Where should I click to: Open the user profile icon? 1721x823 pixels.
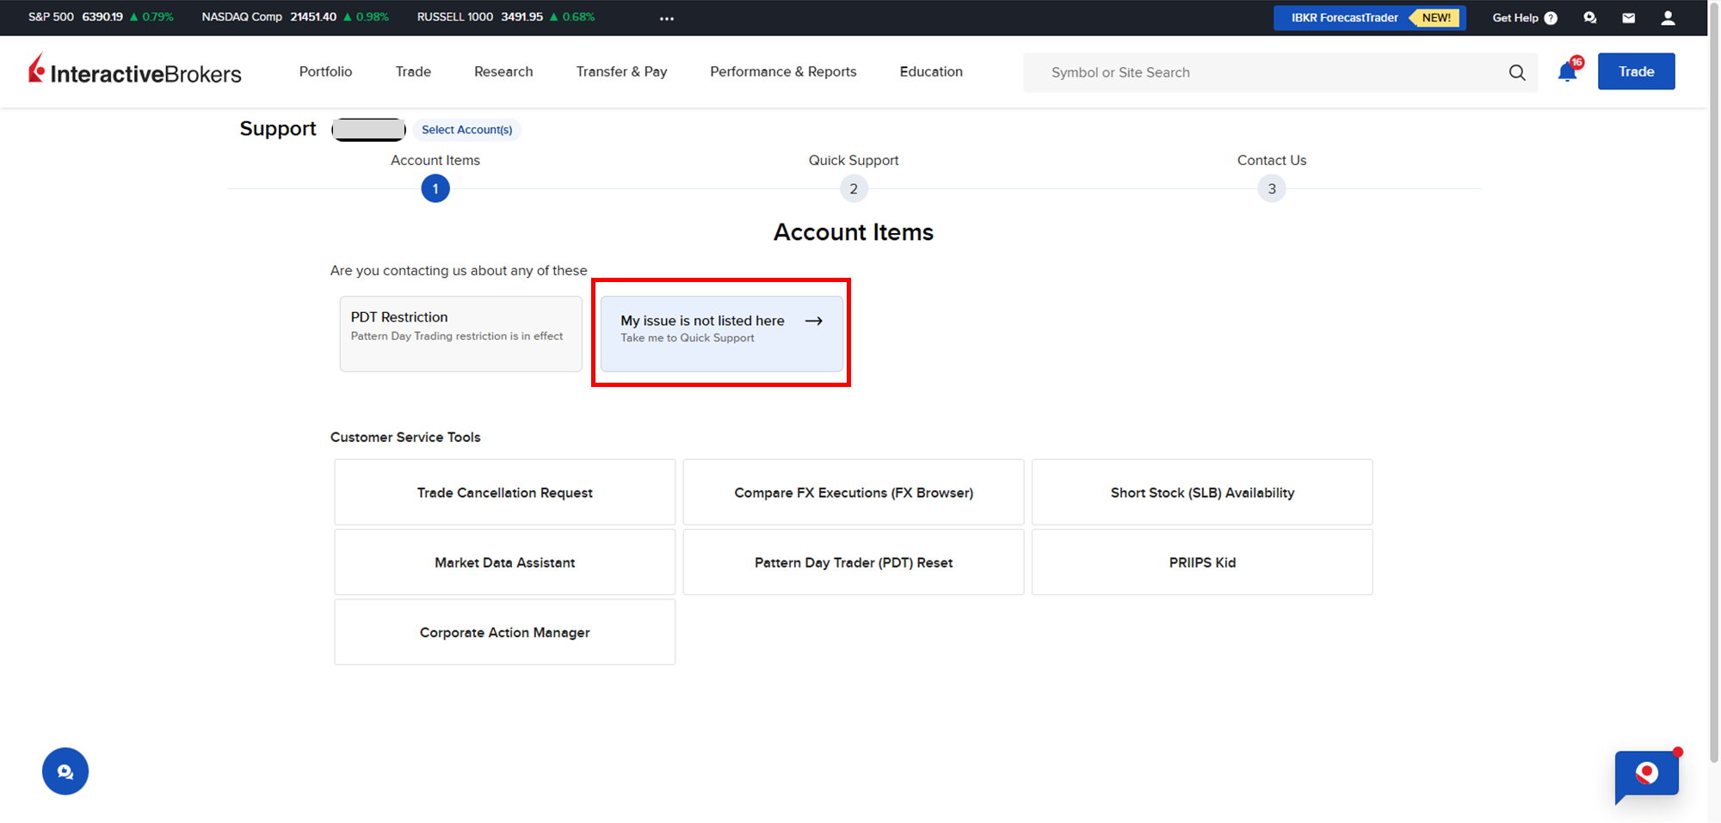[1668, 18]
